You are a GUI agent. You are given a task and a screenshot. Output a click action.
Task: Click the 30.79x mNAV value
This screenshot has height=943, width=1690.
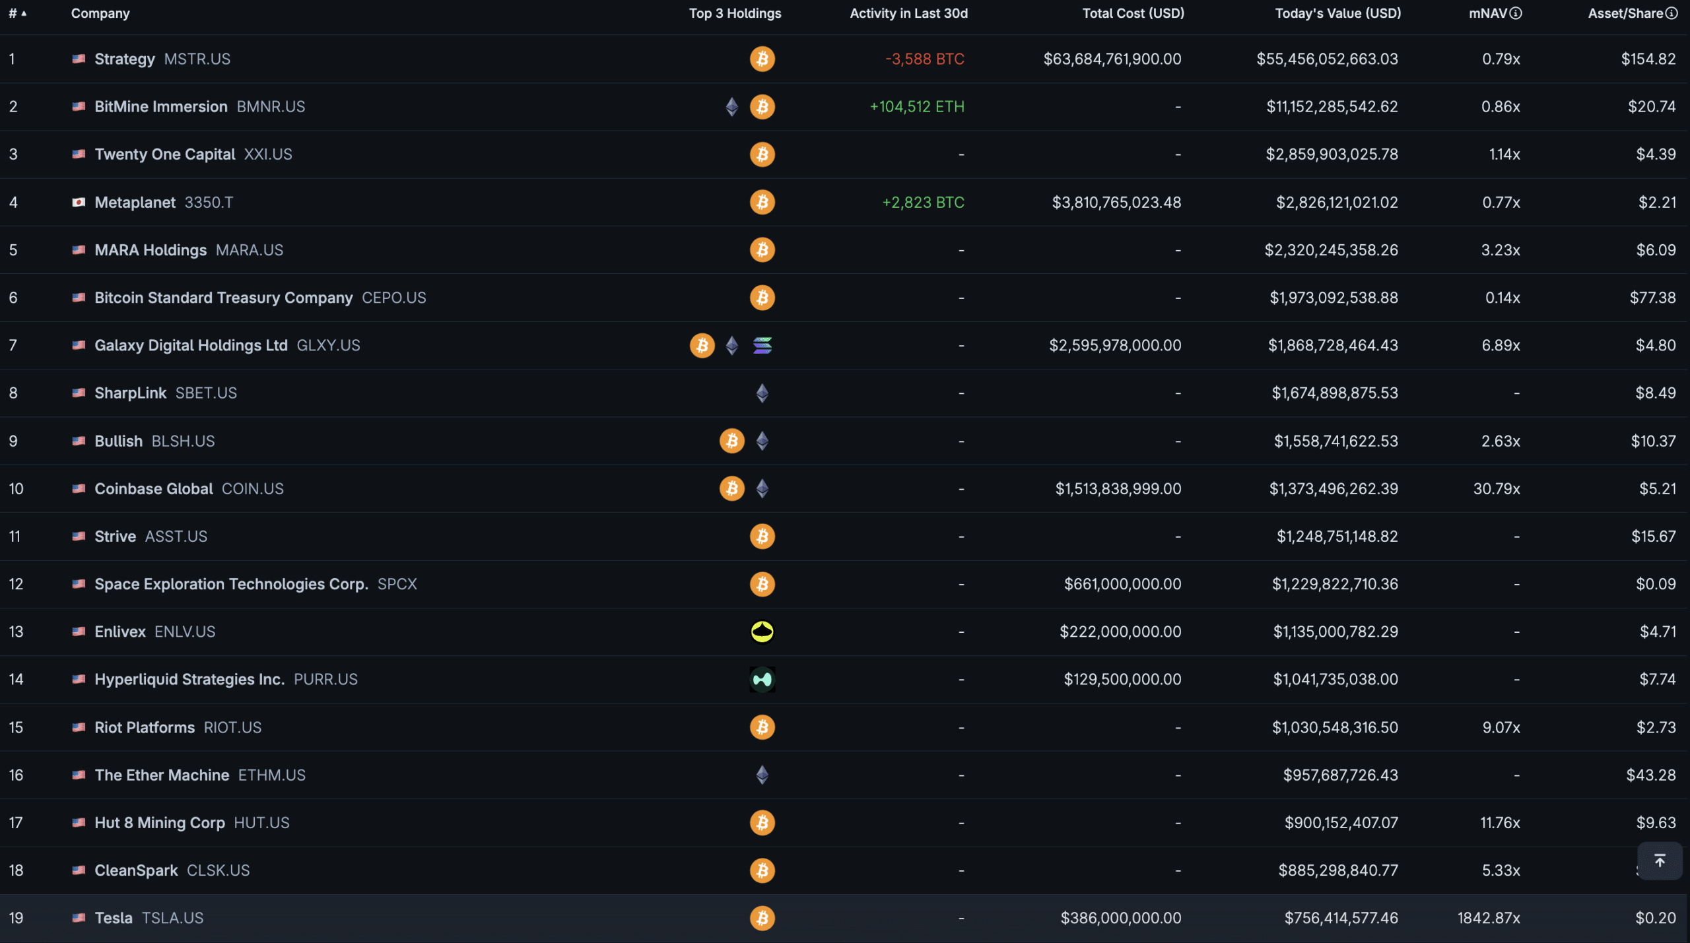click(1497, 488)
